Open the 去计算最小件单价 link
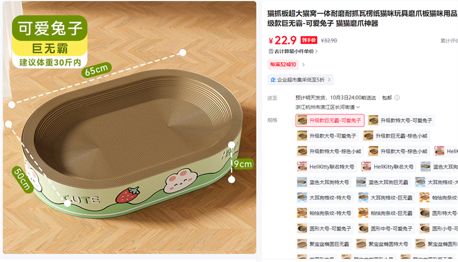 click(x=293, y=51)
